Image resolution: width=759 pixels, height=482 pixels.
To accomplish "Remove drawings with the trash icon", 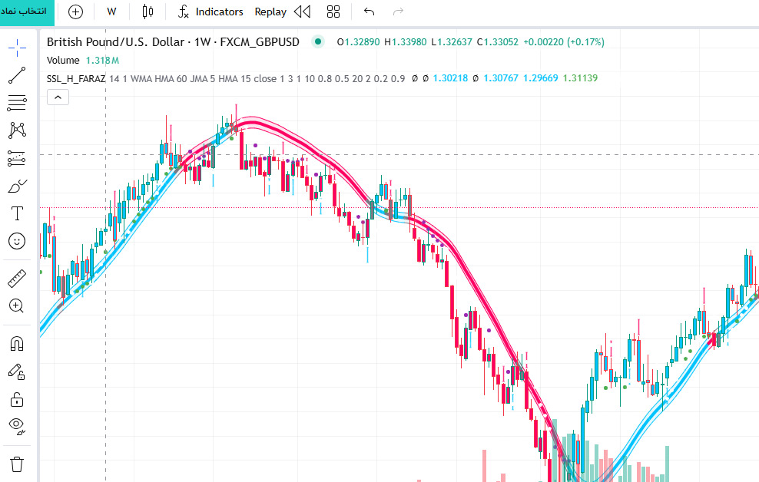I will coord(17,464).
